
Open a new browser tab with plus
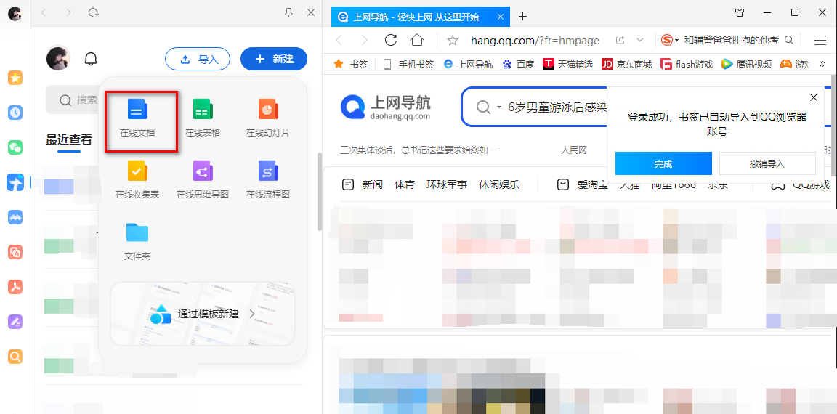522,17
